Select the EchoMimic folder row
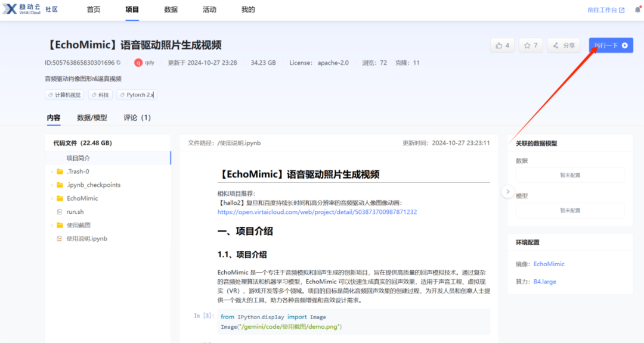This screenshot has width=644, height=343. [x=108, y=198]
